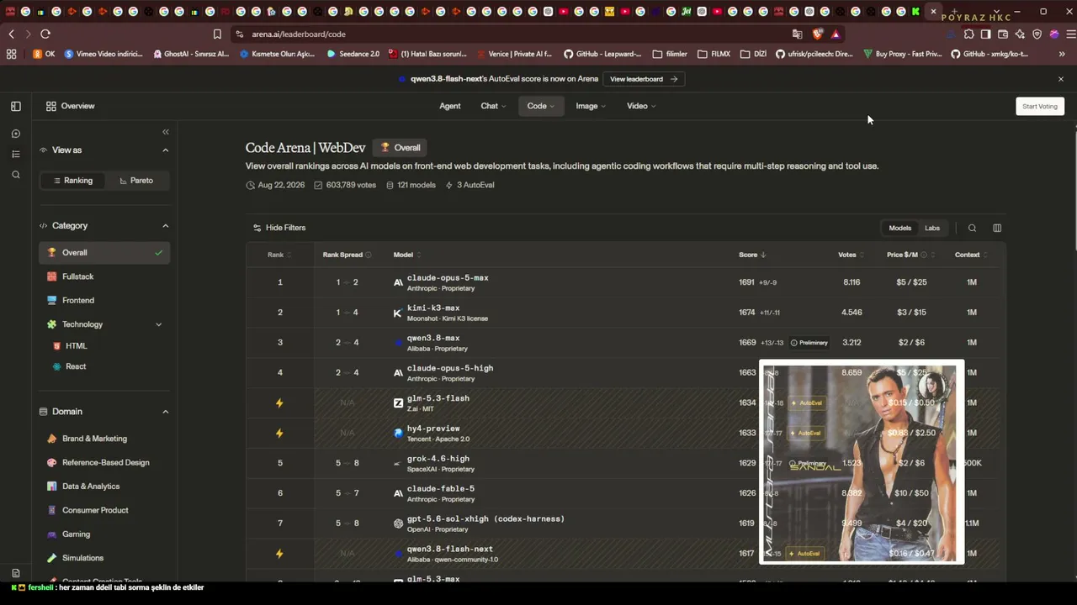Select the Fullstack category filter

coord(104,276)
